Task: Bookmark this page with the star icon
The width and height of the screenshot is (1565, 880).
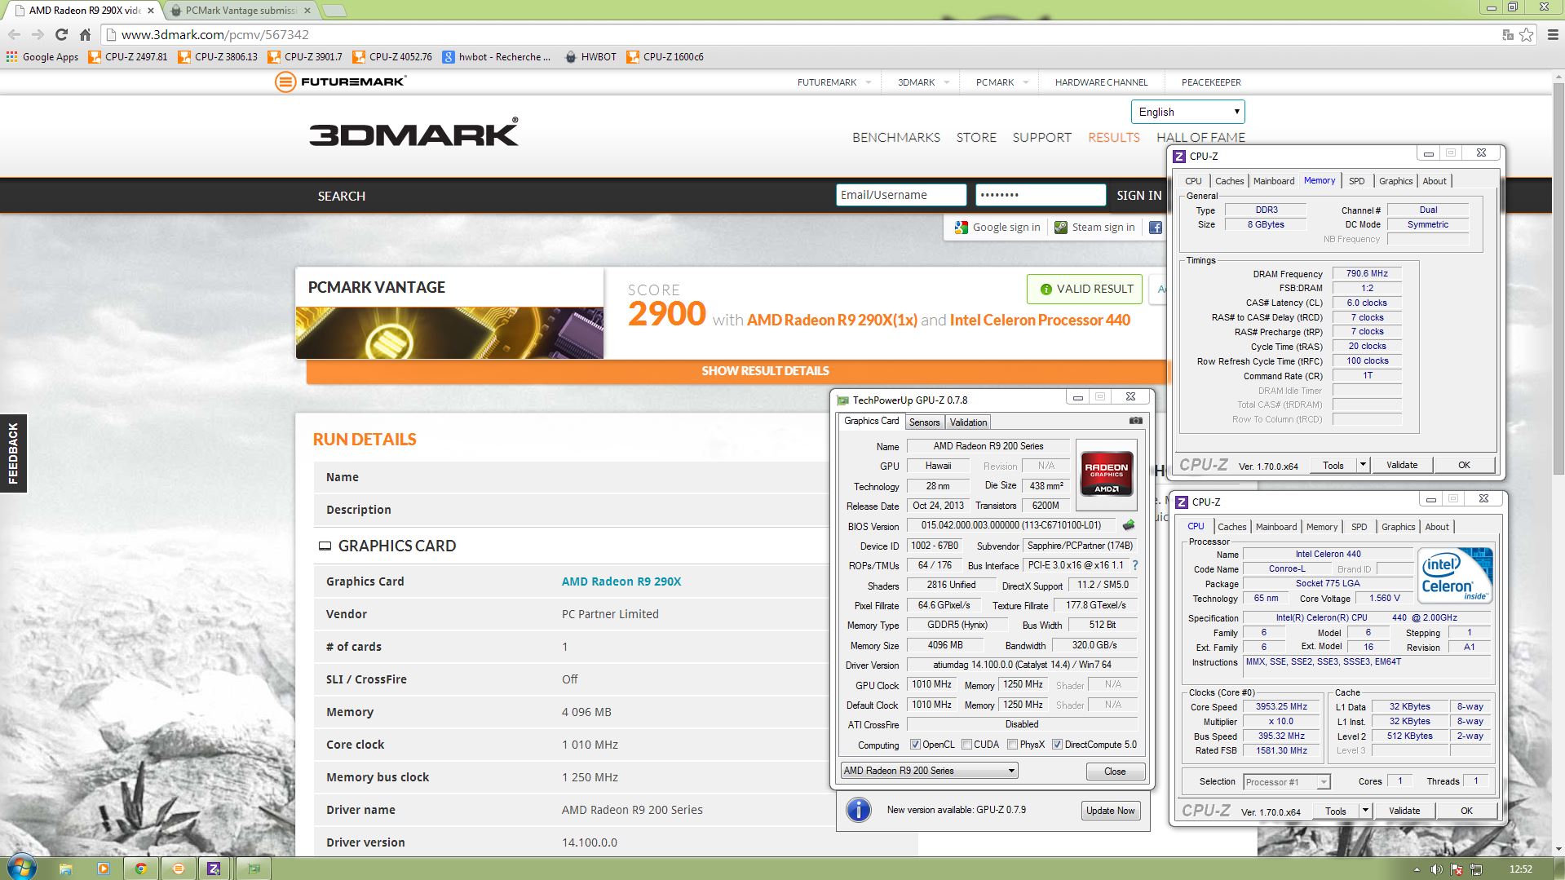Action: (x=1526, y=35)
